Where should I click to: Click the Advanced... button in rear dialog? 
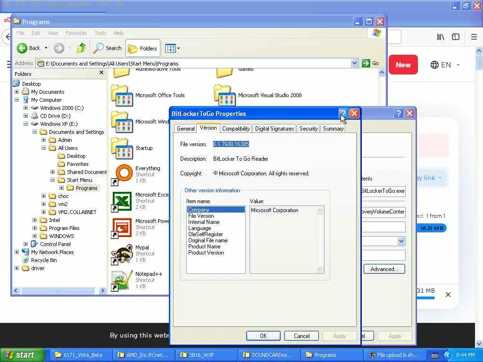tap(384, 269)
